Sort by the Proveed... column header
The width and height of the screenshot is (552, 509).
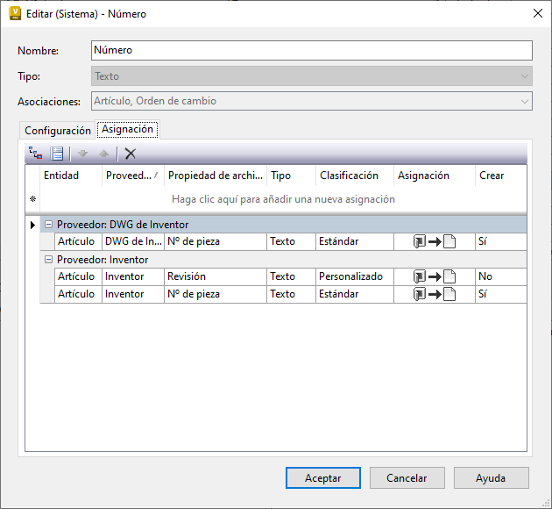132,176
